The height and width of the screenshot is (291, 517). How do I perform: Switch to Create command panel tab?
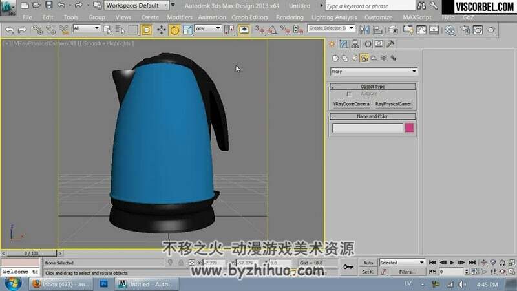coord(332,44)
